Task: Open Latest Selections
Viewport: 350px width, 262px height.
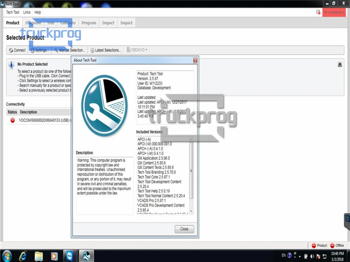Action: tap(106, 50)
